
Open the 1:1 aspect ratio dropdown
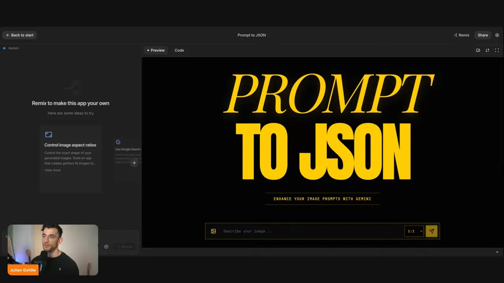[x=415, y=231]
